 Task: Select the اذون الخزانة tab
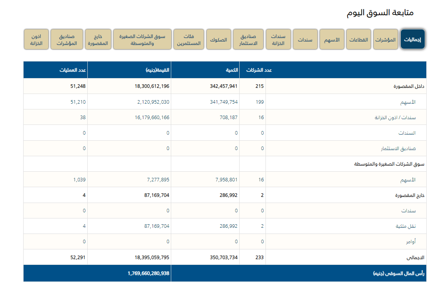[36, 39]
